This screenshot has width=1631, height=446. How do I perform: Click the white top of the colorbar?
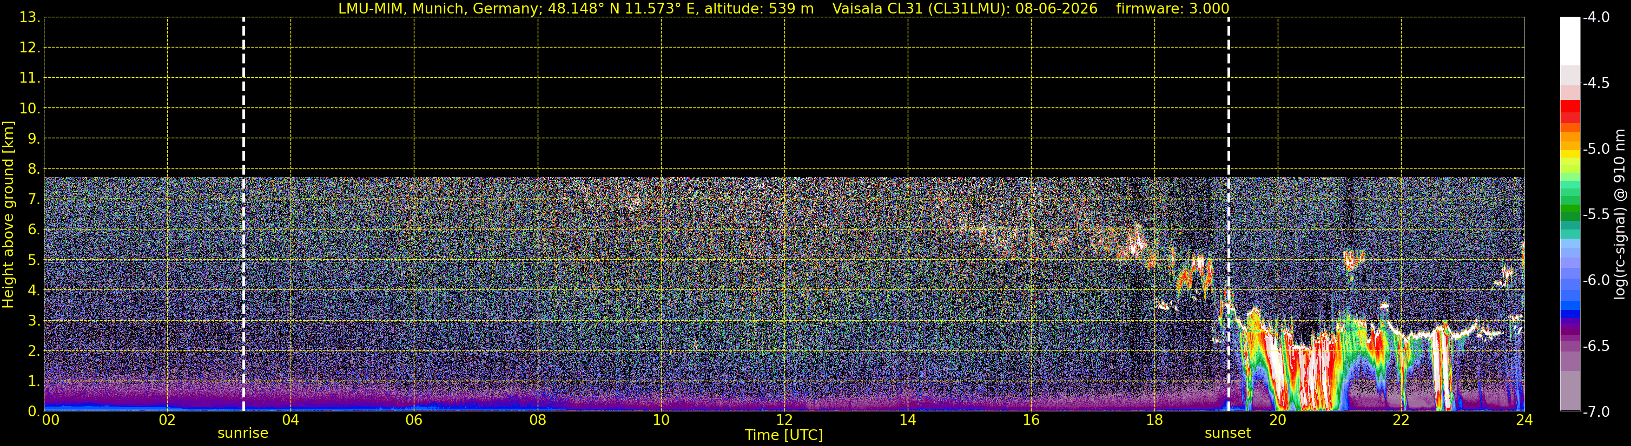[1569, 41]
